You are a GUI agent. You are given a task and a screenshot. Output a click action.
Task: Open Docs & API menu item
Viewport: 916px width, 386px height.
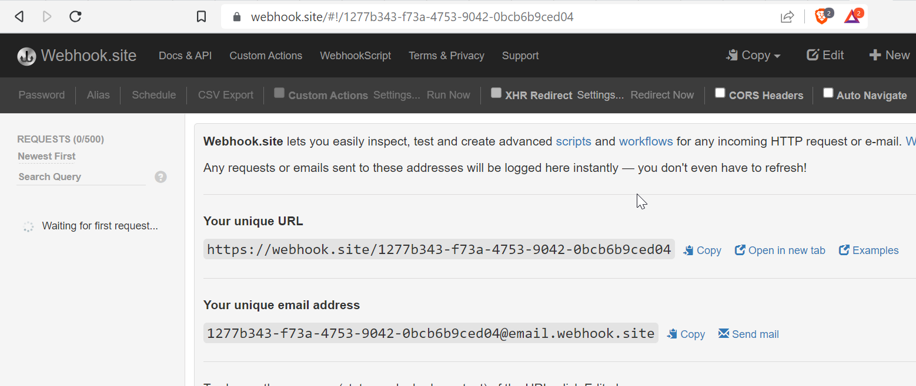click(x=185, y=56)
